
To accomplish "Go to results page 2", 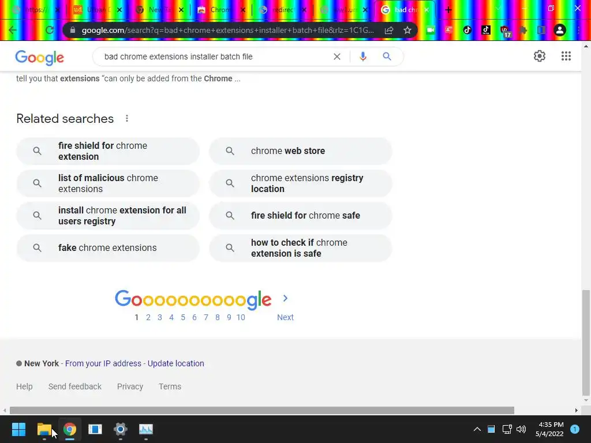I will pos(148,318).
